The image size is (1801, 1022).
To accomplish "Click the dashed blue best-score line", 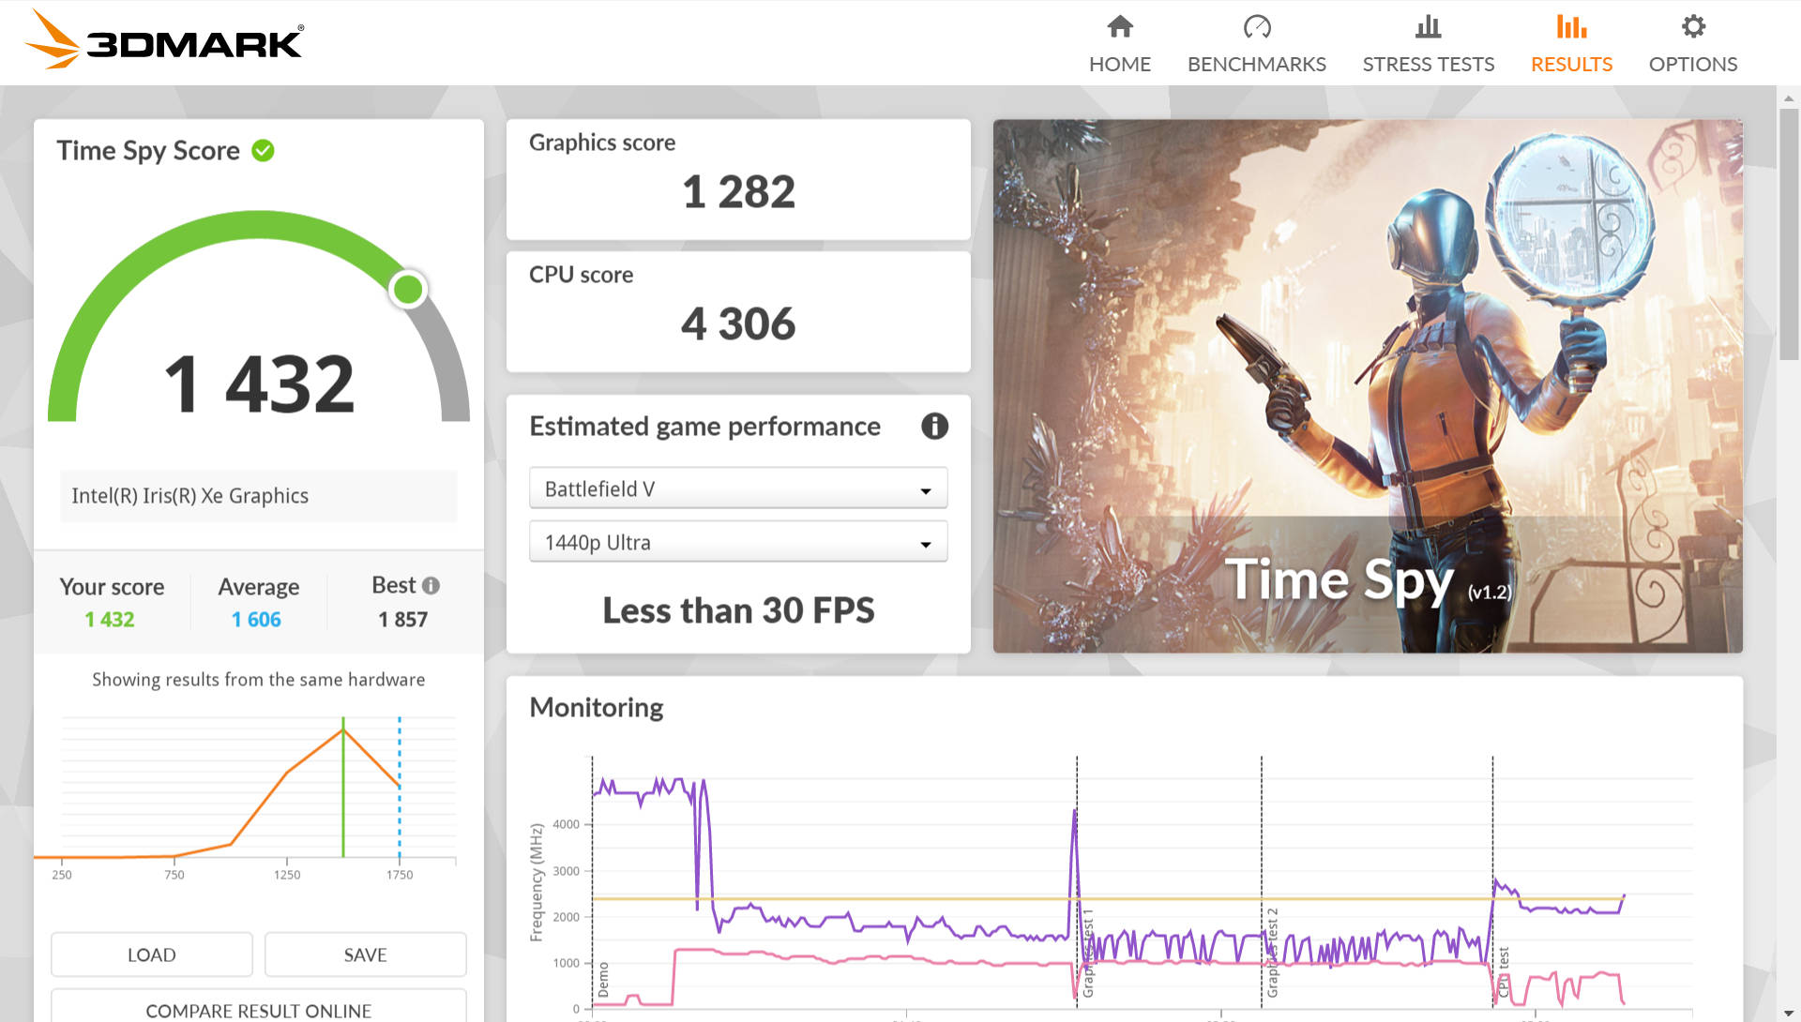I will [x=400, y=788].
